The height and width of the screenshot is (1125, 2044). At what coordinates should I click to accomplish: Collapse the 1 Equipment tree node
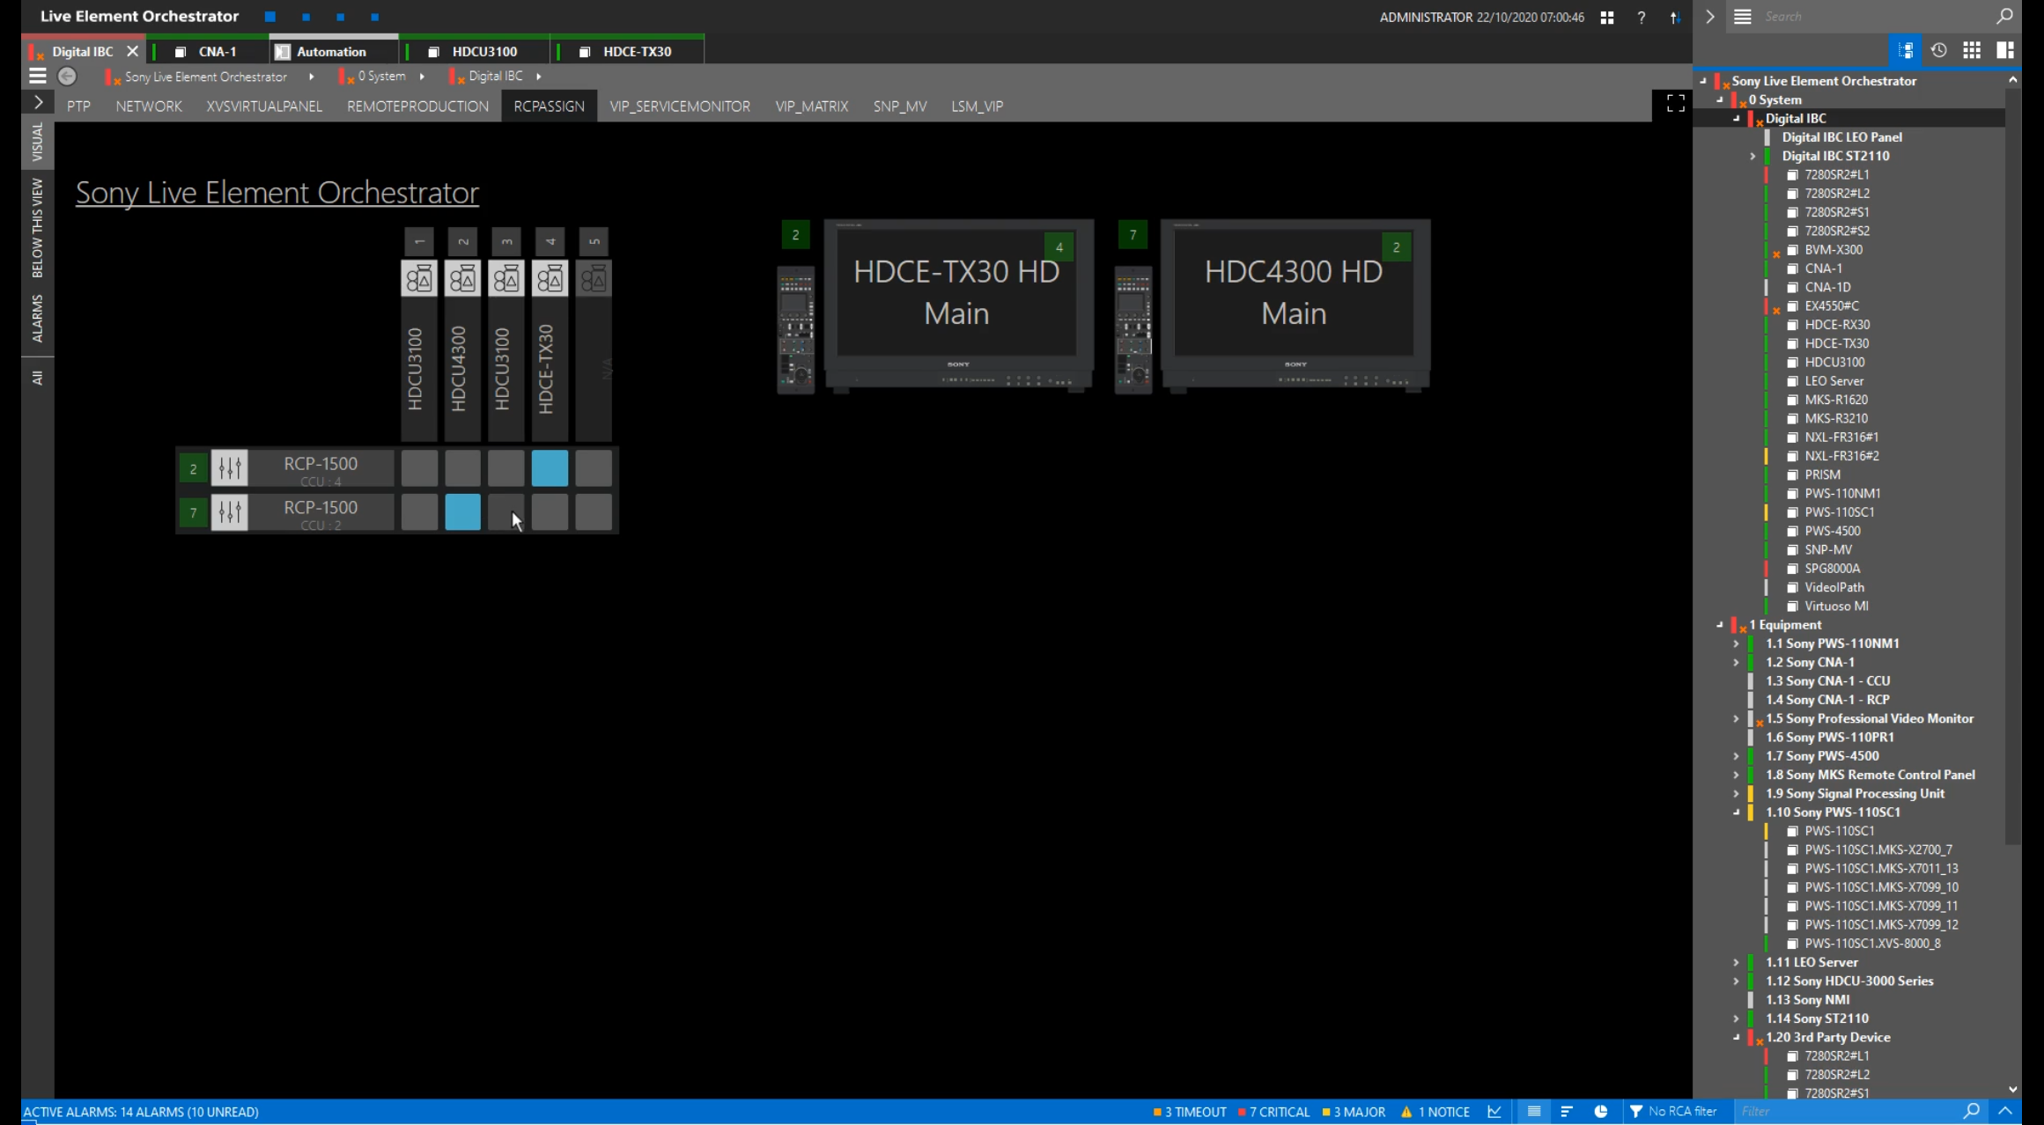(x=1720, y=624)
